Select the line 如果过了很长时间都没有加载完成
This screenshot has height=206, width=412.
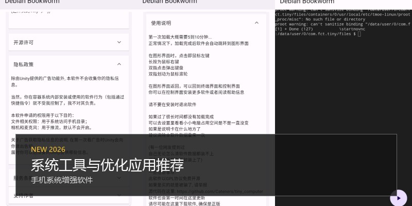pyautogui.click(x=181, y=117)
